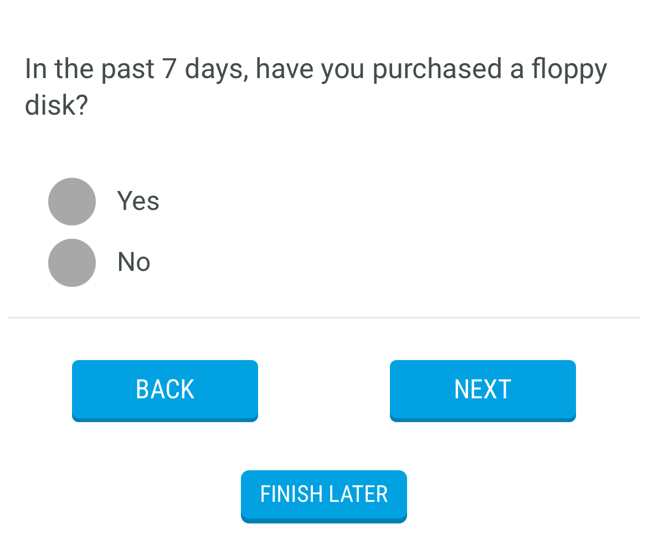Choose the gray circle beside Yes
648x555 pixels.
click(x=72, y=202)
